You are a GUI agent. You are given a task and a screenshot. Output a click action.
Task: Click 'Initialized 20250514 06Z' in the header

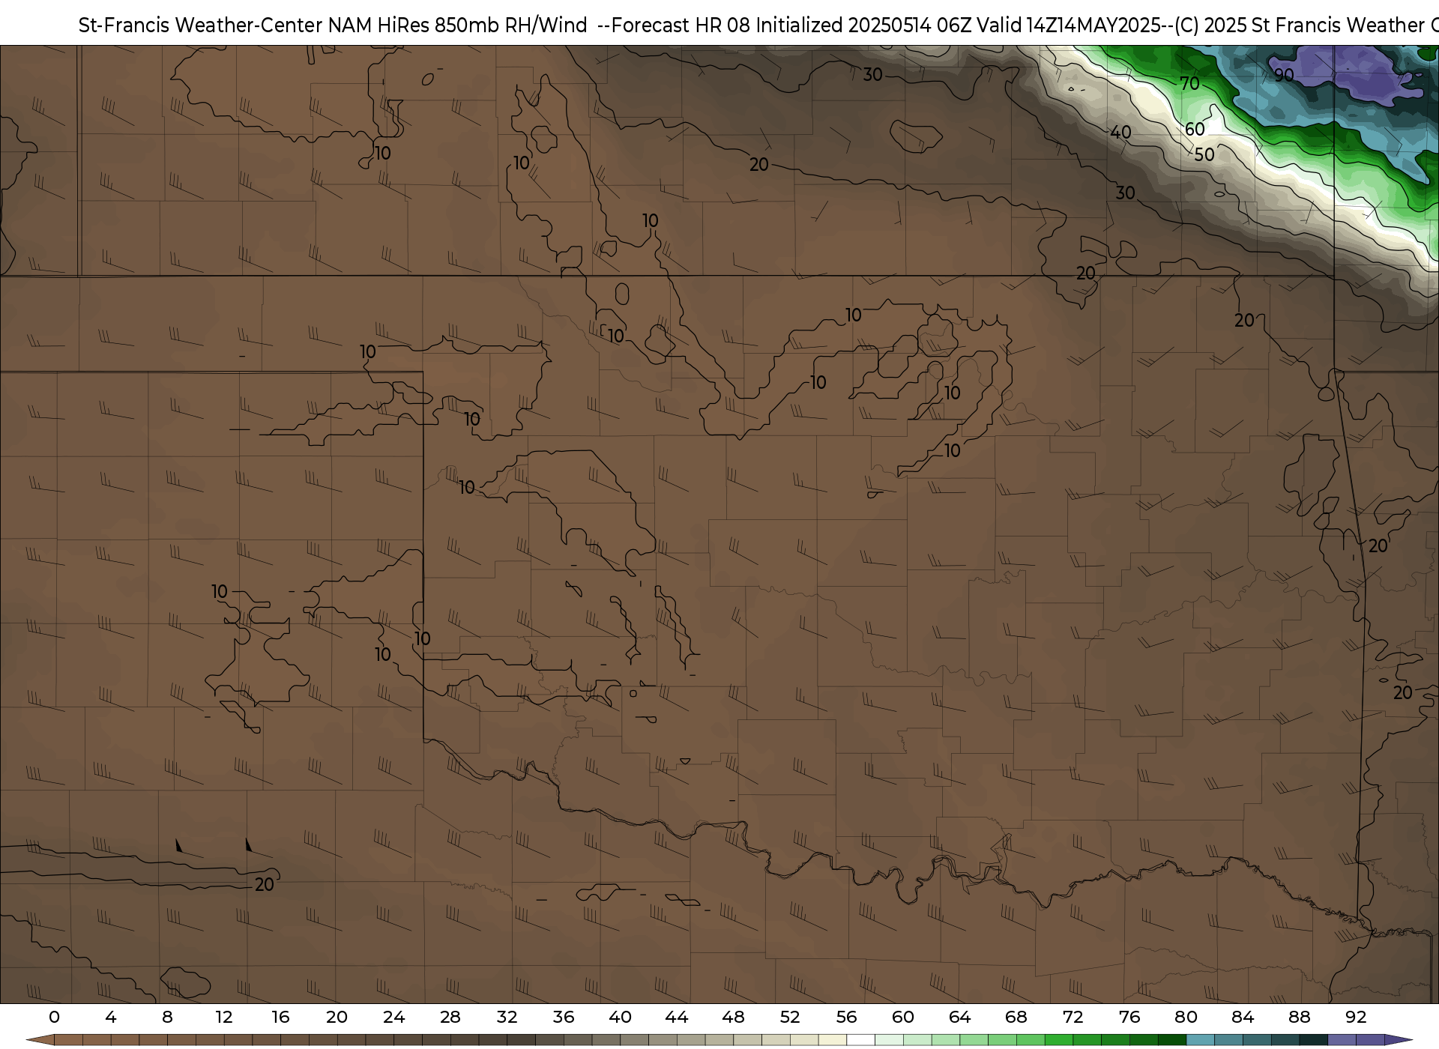[863, 25]
